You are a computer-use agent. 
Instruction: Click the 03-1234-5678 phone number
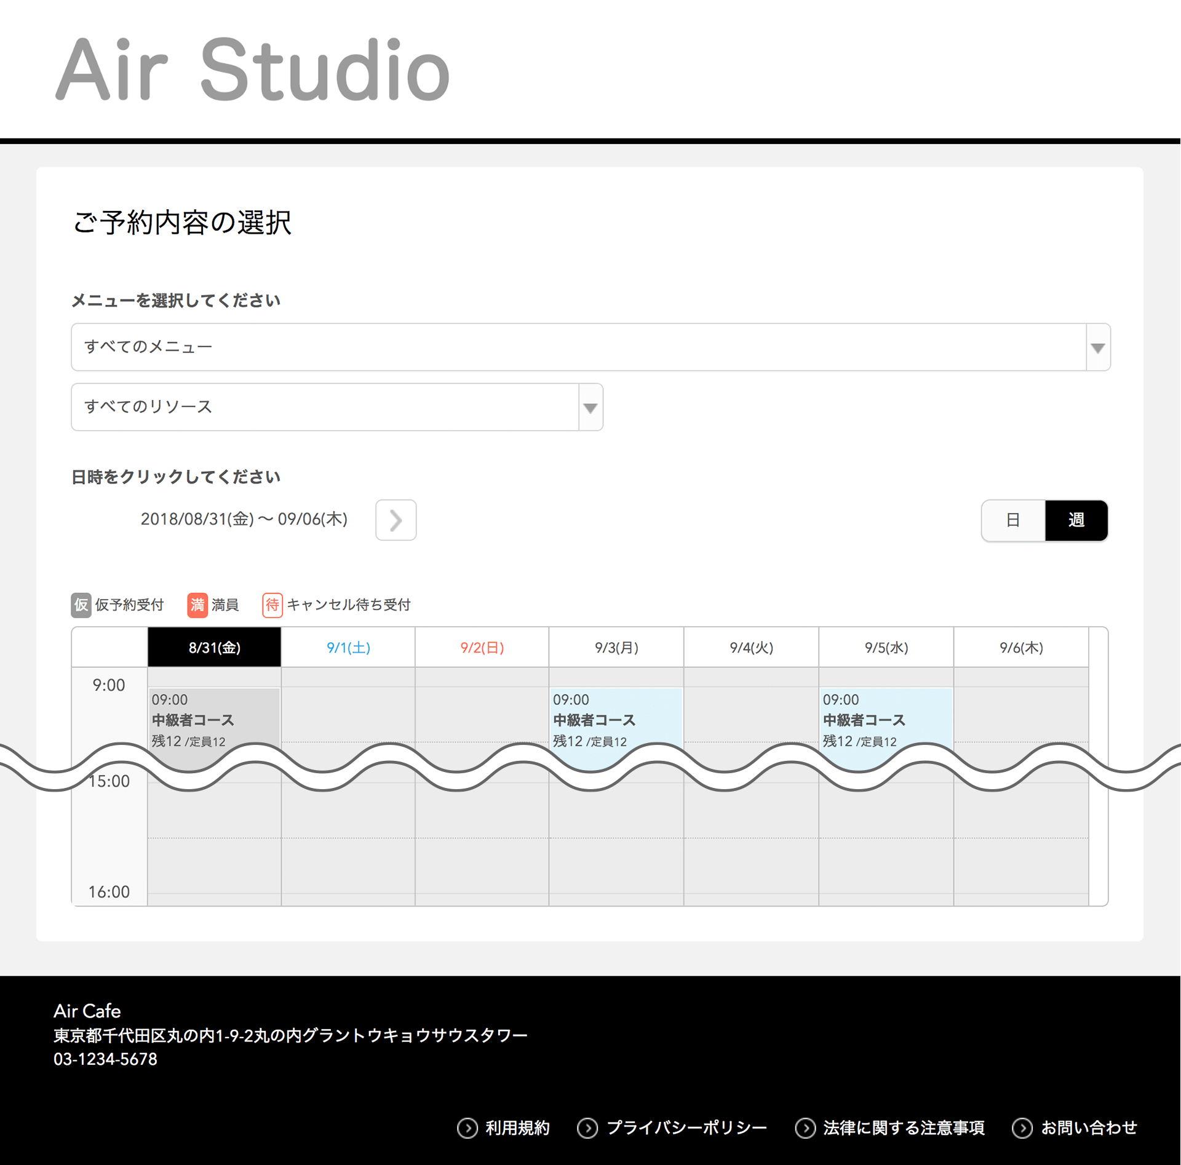coord(105,1059)
